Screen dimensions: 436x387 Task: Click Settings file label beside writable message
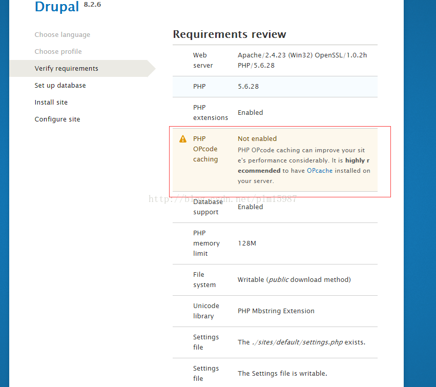(206, 373)
